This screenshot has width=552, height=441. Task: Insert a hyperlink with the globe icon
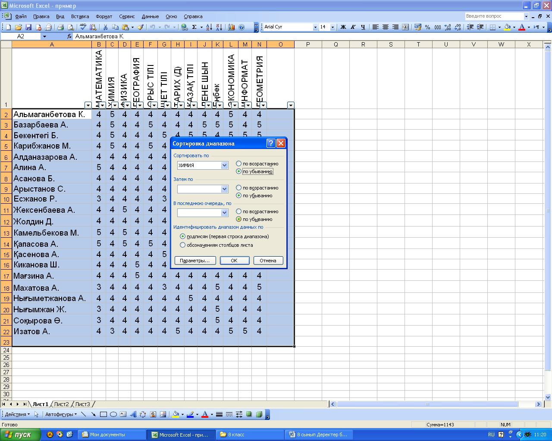[185, 27]
